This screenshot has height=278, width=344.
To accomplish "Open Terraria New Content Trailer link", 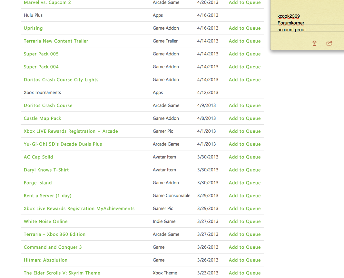I will tap(56, 41).
